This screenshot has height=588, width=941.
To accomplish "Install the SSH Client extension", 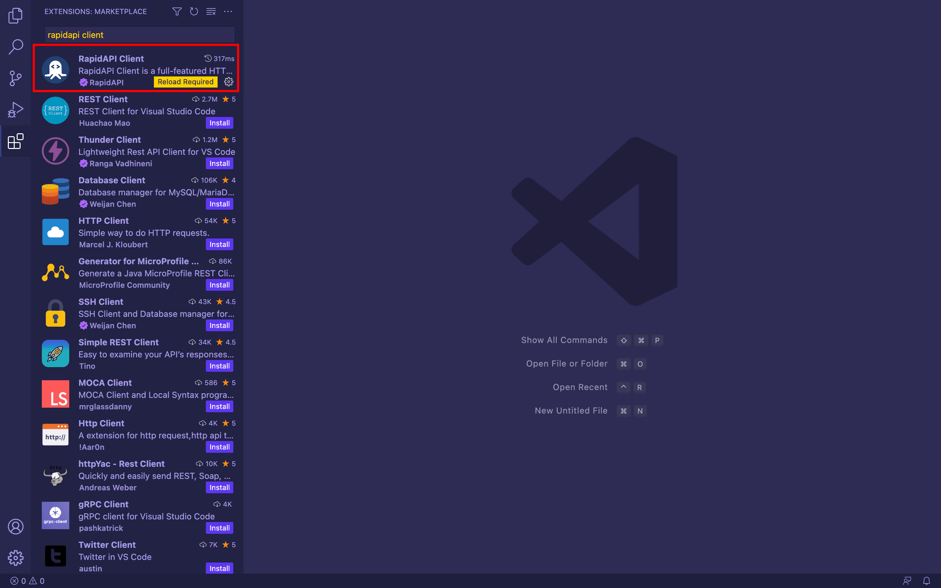I will tap(219, 325).
